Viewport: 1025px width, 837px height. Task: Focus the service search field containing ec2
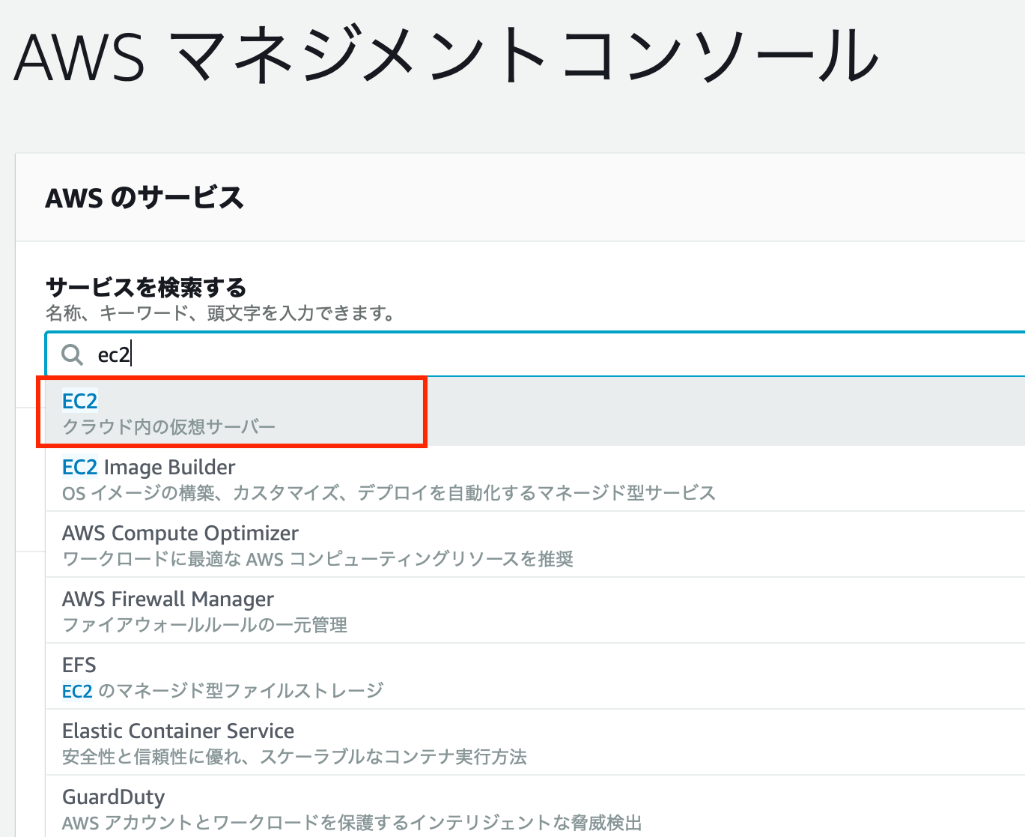[x=535, y=354]
